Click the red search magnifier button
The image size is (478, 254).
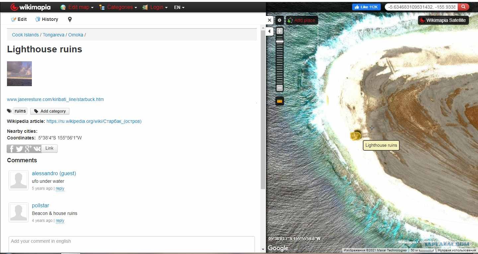[463, 7]
